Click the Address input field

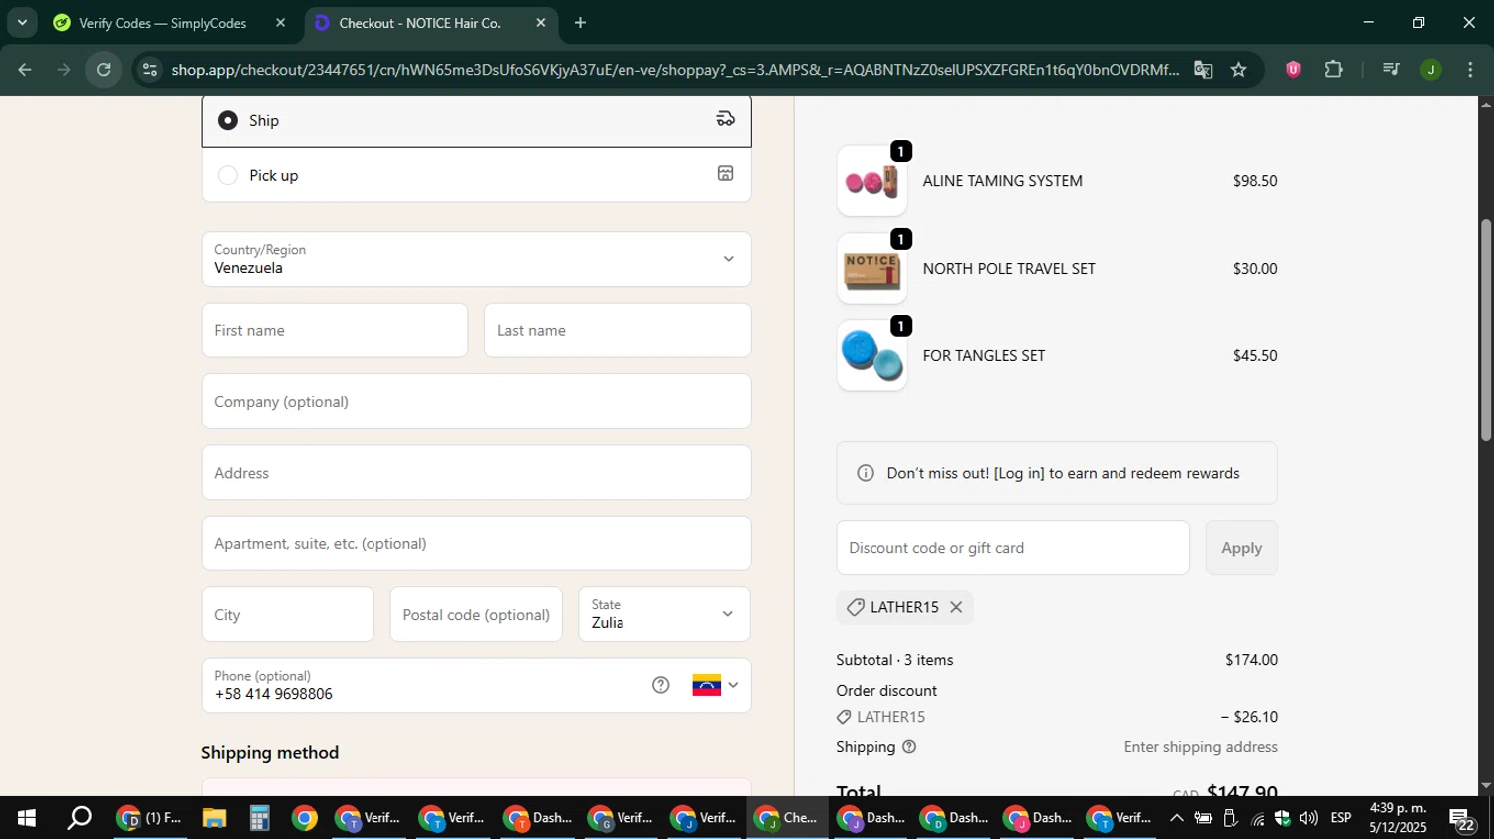point(476,473)
